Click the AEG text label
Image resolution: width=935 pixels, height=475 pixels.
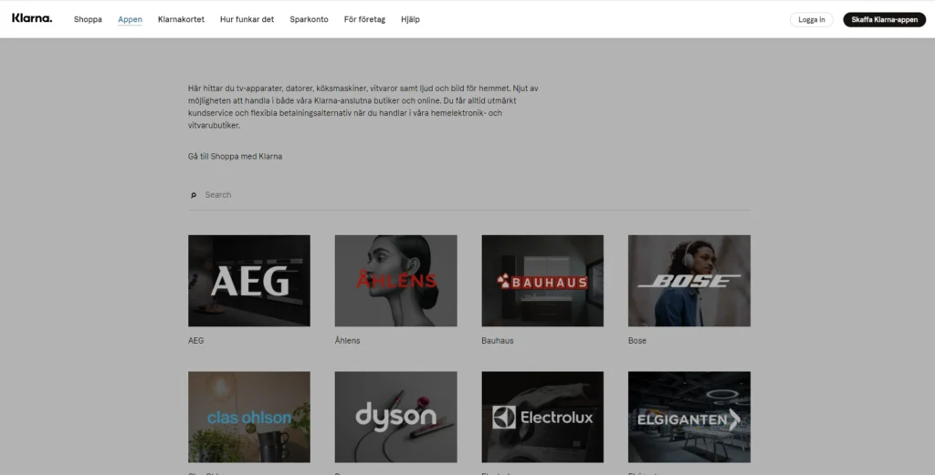click(x=195, y=341)
